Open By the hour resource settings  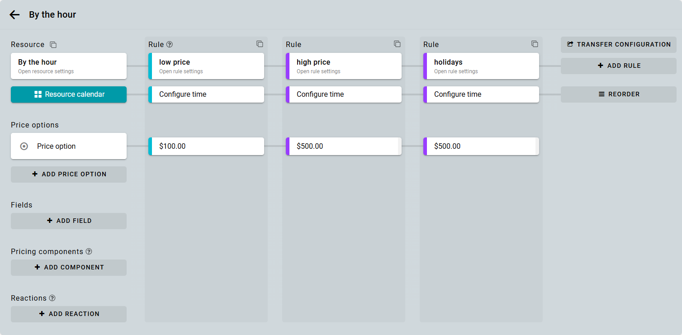coord(69,66)
